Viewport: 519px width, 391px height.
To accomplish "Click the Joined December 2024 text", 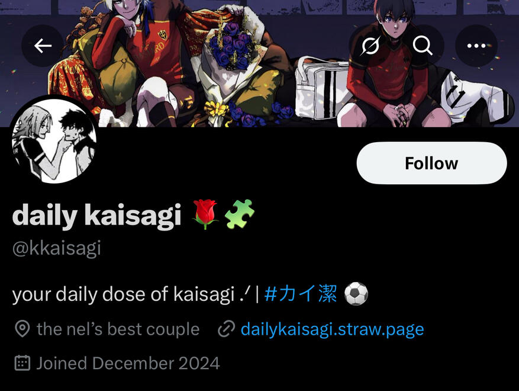I will click(x=128, y=363).
